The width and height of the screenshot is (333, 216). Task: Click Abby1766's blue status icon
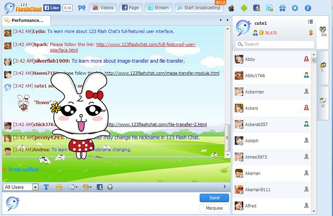tap(306, 75)
